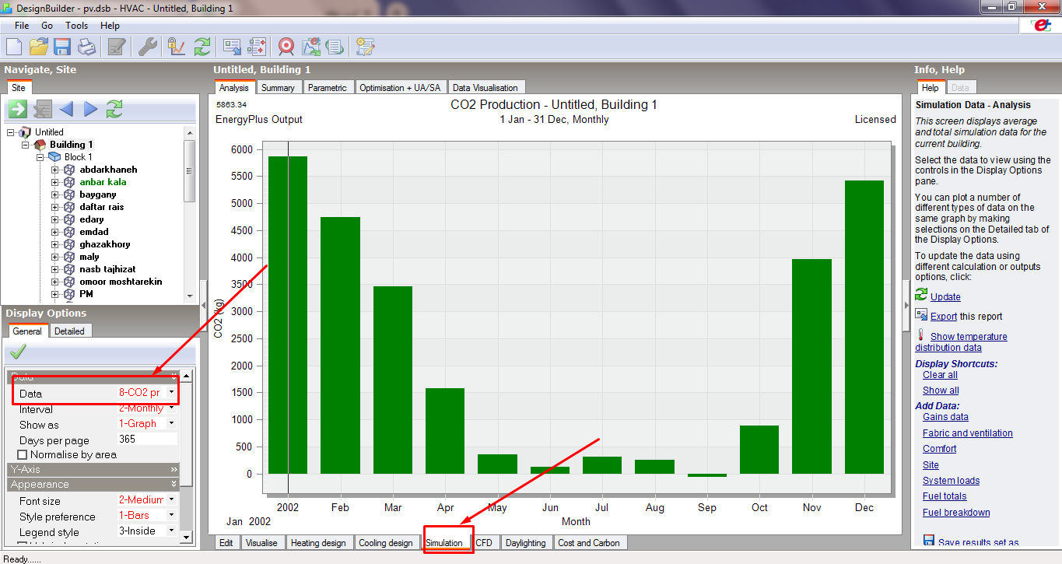Screen dimensions: 1062x564
Task: Go forward with blue right arrow
Action: point(91,109)
